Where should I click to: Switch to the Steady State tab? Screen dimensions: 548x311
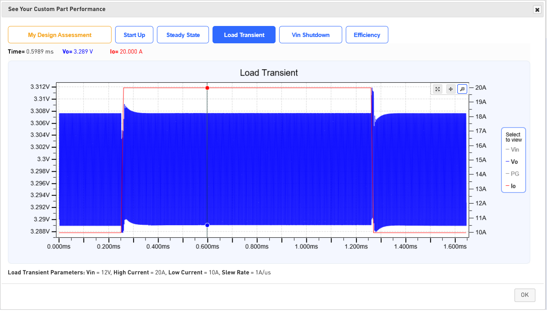tap(183, 35)
